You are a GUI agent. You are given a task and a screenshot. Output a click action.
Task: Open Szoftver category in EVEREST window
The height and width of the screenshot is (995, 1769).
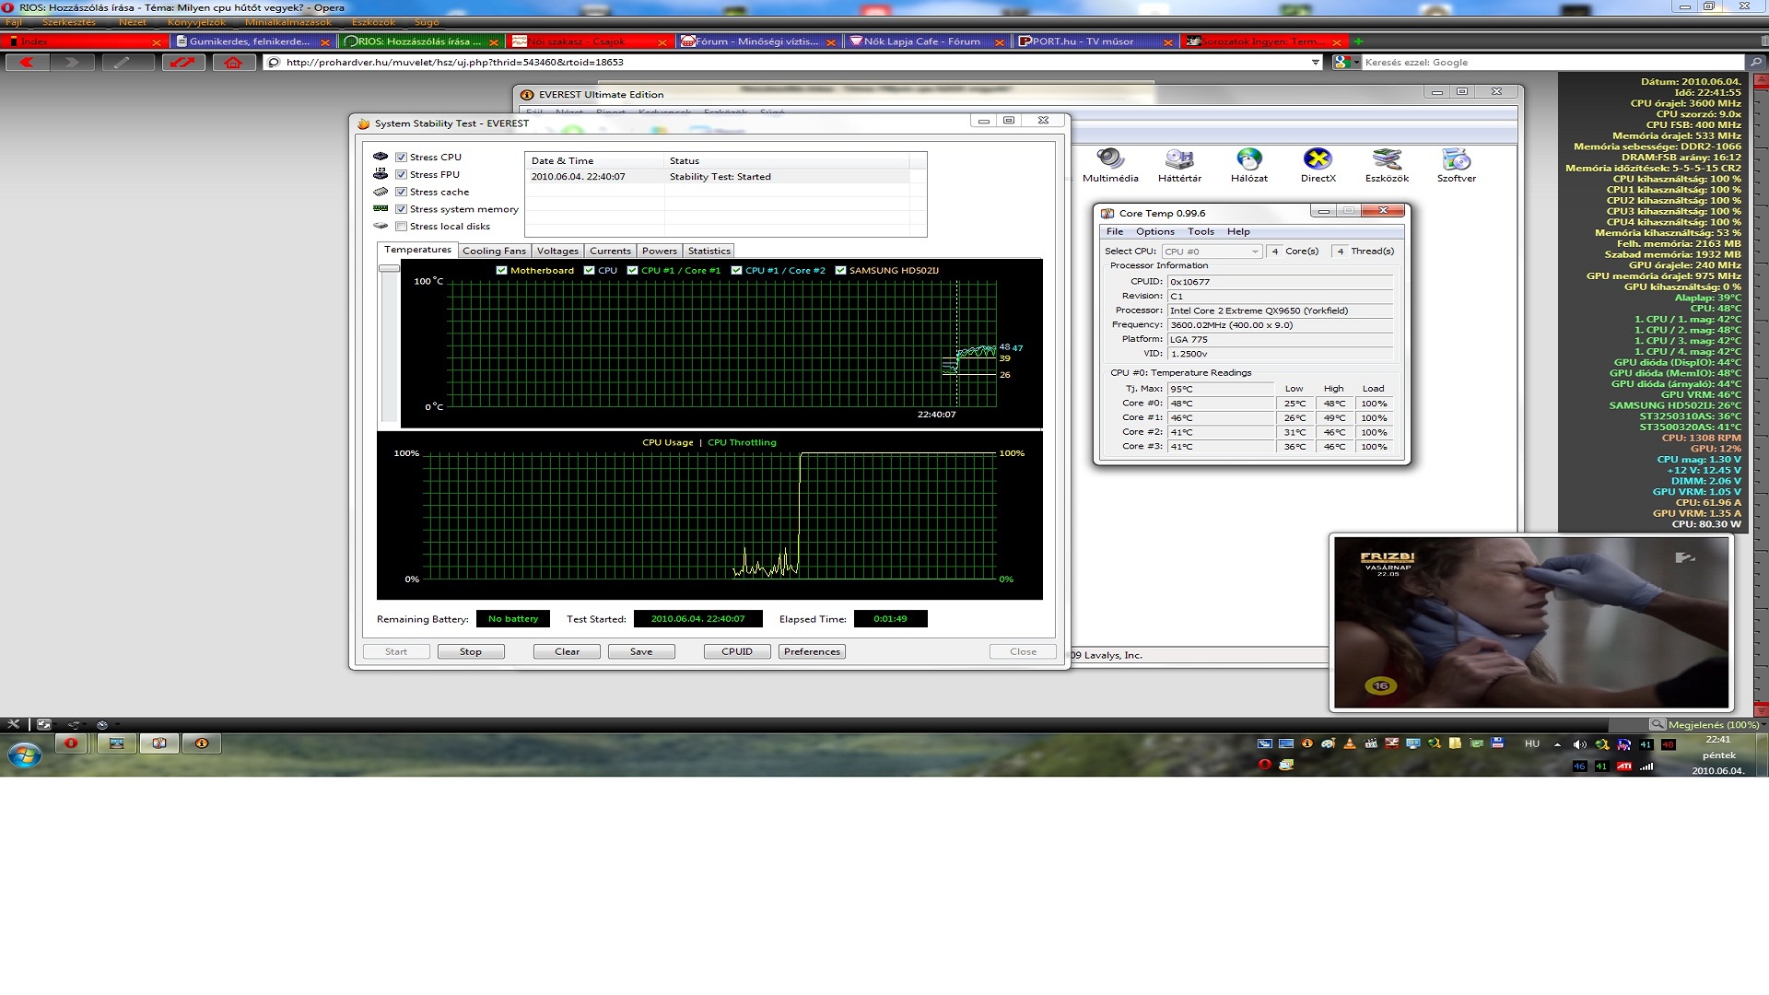pyautogui.click(x=1456, y=166)
